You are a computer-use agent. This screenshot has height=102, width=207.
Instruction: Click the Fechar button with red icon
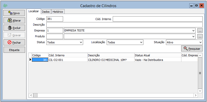[14, 43]
